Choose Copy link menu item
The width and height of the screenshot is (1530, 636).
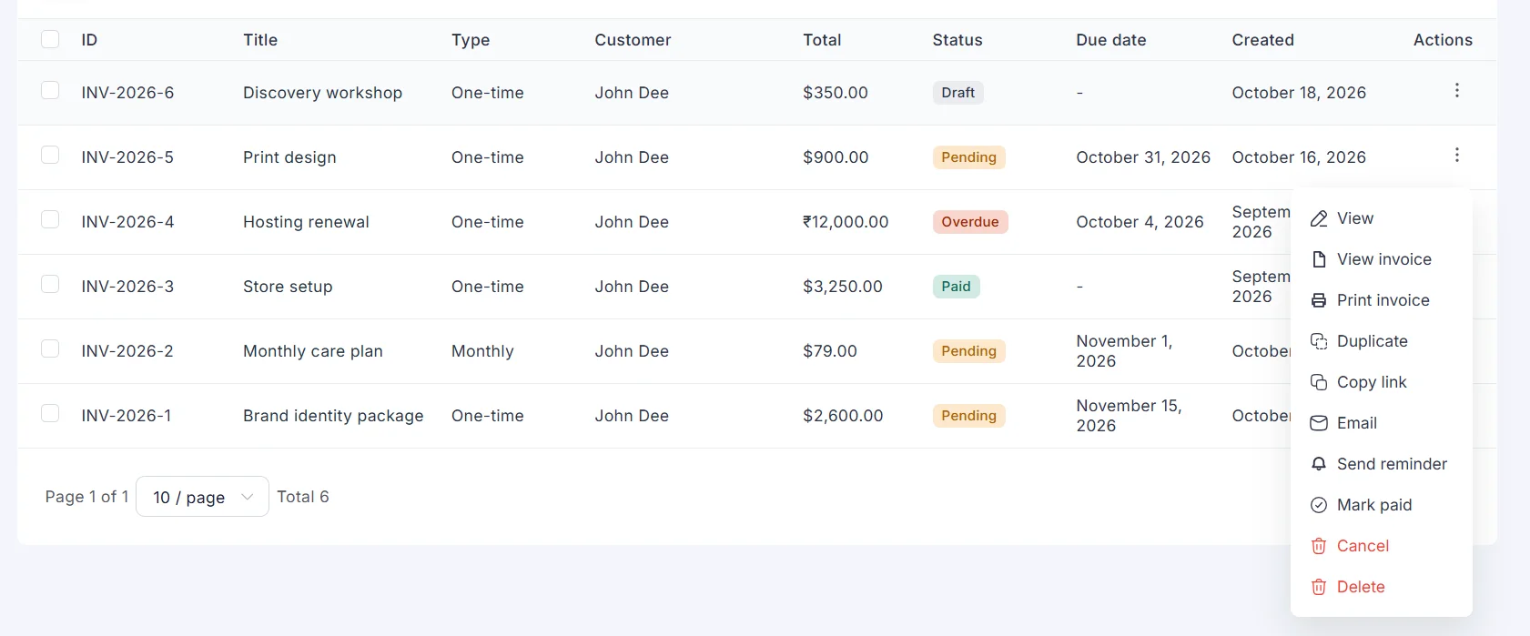[1382, 382]
